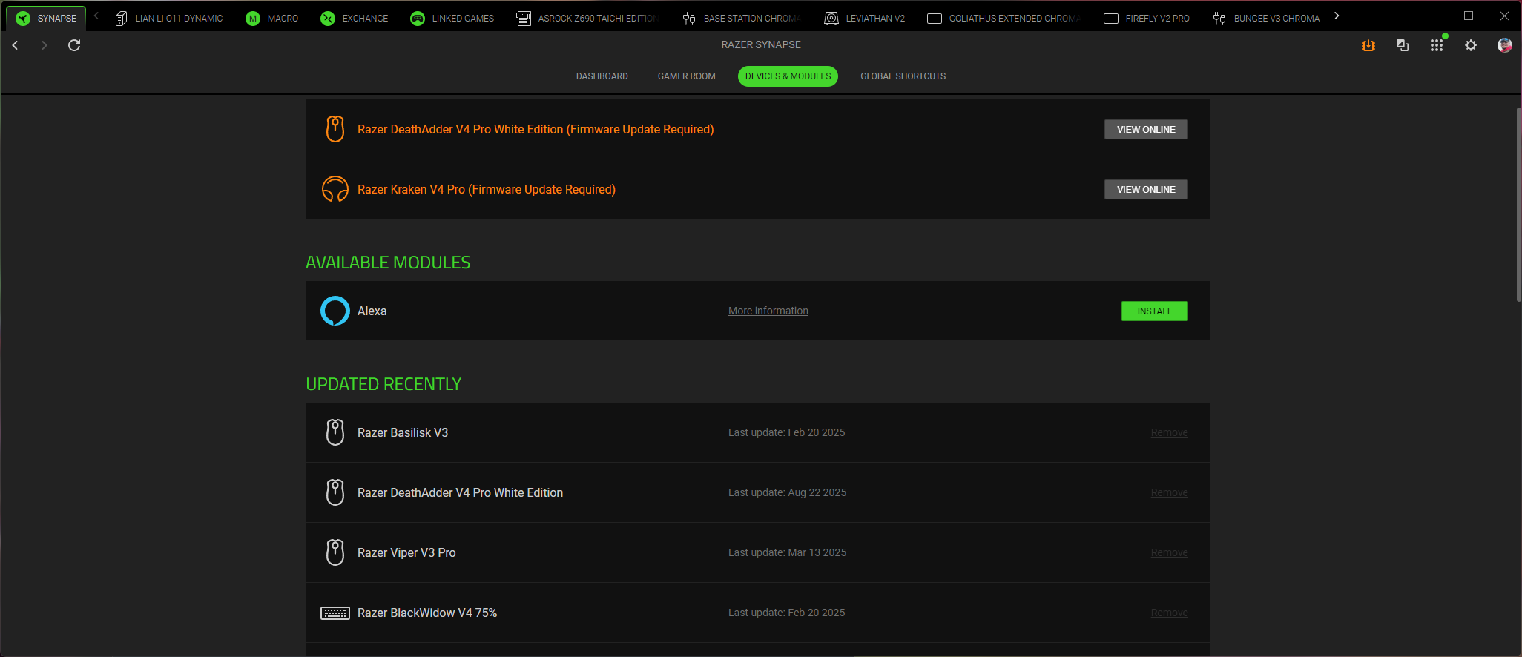Open the overlapping windows icon in header

coord(1403,45)
